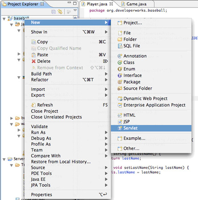Click the Project... wizard icon
The height and width of the screenshot is (200, 198).
tap(120, 23)
